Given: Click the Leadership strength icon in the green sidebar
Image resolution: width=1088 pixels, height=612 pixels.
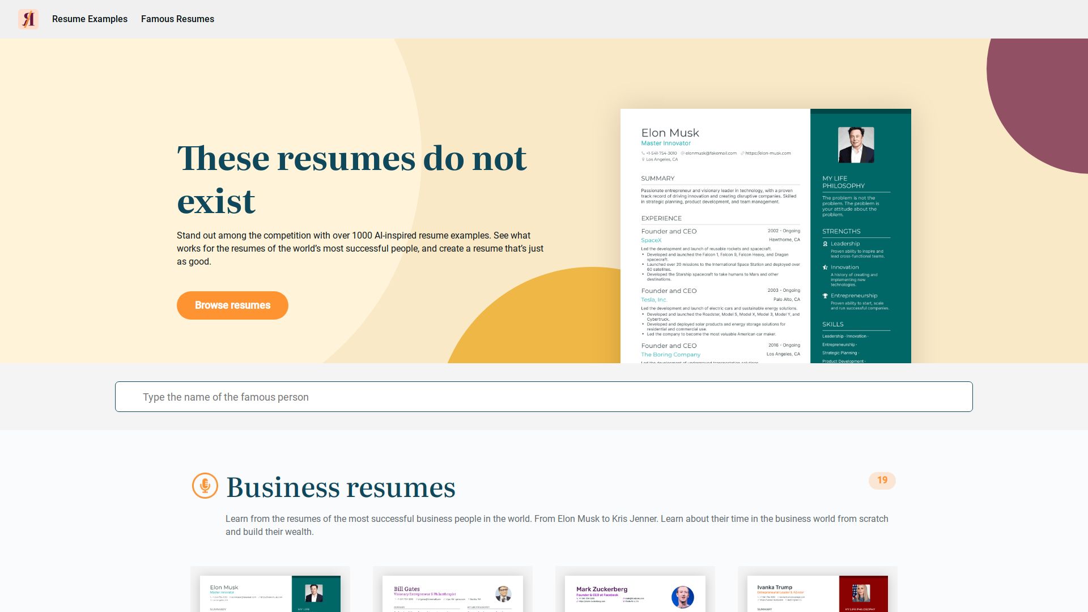Looking at the screenshot, I should point(825,243).
